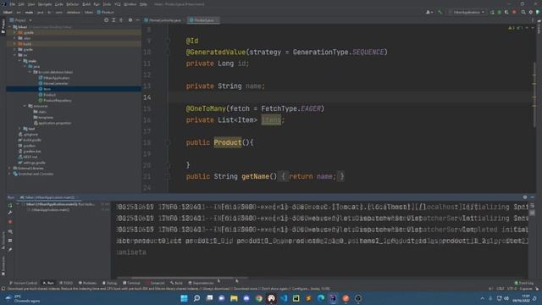Open IDE settings gear in top toolbar
The height and width of the screenshot is (305, 542).
531,12
